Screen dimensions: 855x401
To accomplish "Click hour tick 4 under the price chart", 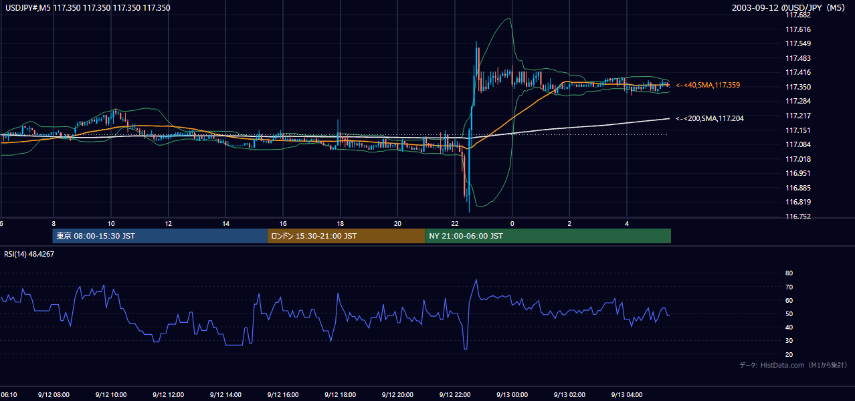I will [627, 223].
